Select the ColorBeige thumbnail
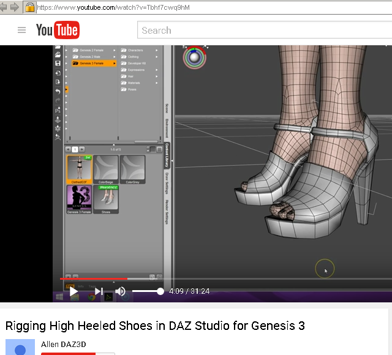The width and height of the screenshot is (392, 355). coord(106,170)
